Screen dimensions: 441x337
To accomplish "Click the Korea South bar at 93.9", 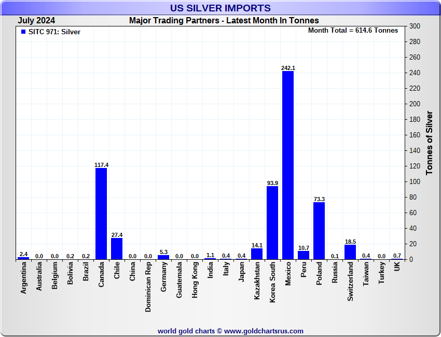I will [272, 222].
